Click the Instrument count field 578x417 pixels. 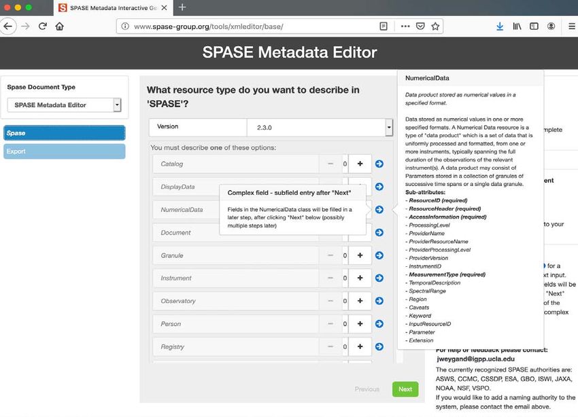[345, 278]
